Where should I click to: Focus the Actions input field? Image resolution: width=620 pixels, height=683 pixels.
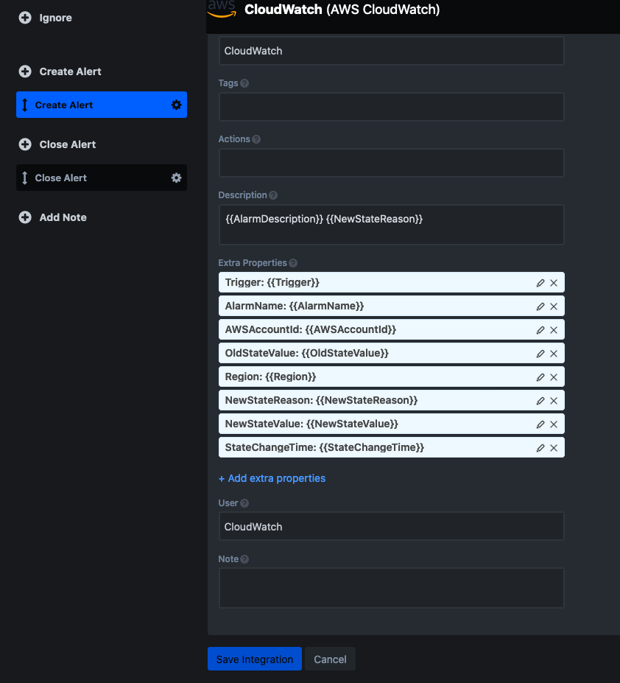(x=392, y=163)
